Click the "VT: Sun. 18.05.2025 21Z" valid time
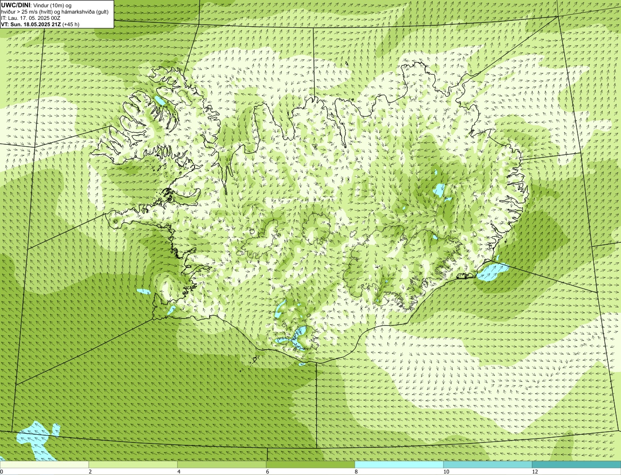 31,24
